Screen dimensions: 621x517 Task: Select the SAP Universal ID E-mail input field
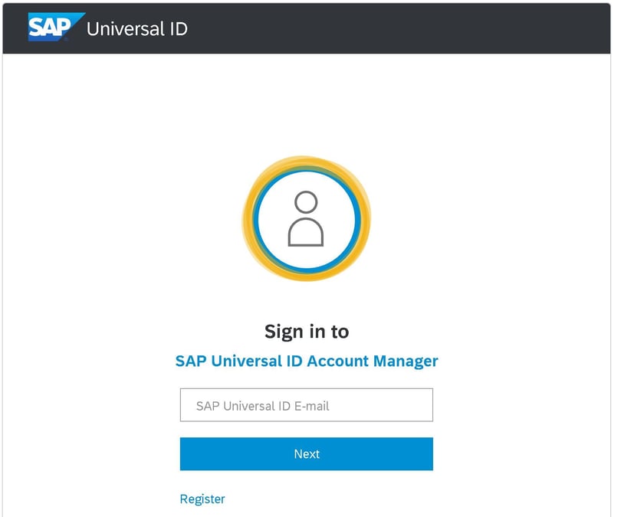point(307,405)
